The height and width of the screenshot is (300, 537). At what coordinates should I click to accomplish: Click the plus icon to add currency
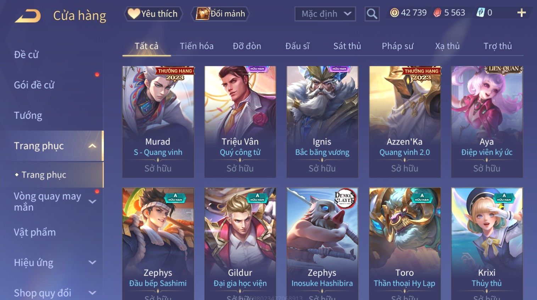click(x=521, y=13)
